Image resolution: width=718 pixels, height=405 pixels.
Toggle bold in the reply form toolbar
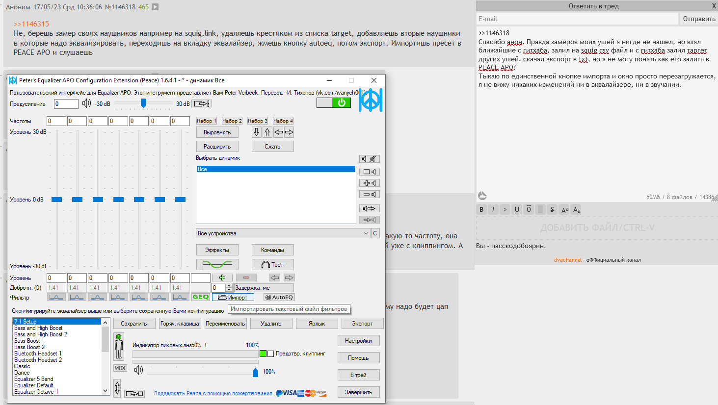point(481,209)
